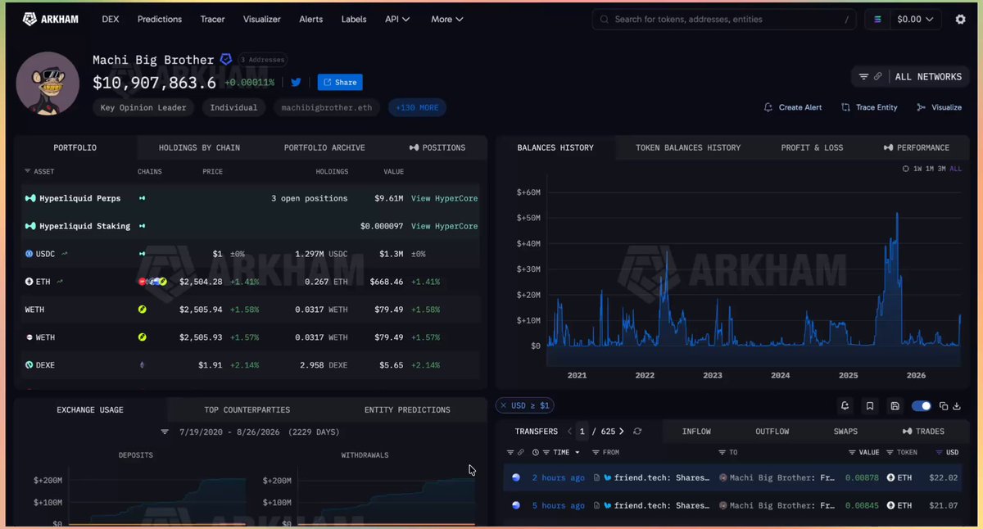The width and height of the screenshot is (983, 529).
Task: Click the bookmark icon above transfers
Action: point(870,405)
